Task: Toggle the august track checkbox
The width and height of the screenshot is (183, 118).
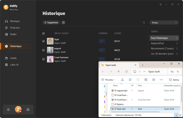Action: pos(43,50)
